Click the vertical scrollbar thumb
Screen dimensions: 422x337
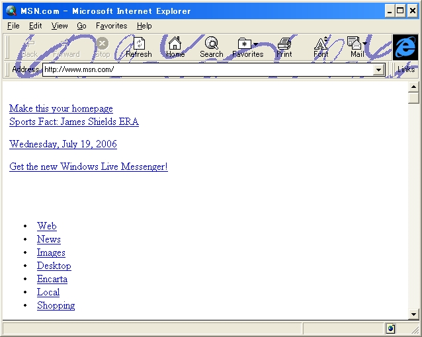tap(413, 98)
